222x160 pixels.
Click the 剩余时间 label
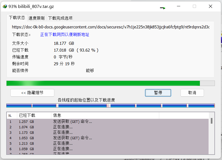(20, 64)
